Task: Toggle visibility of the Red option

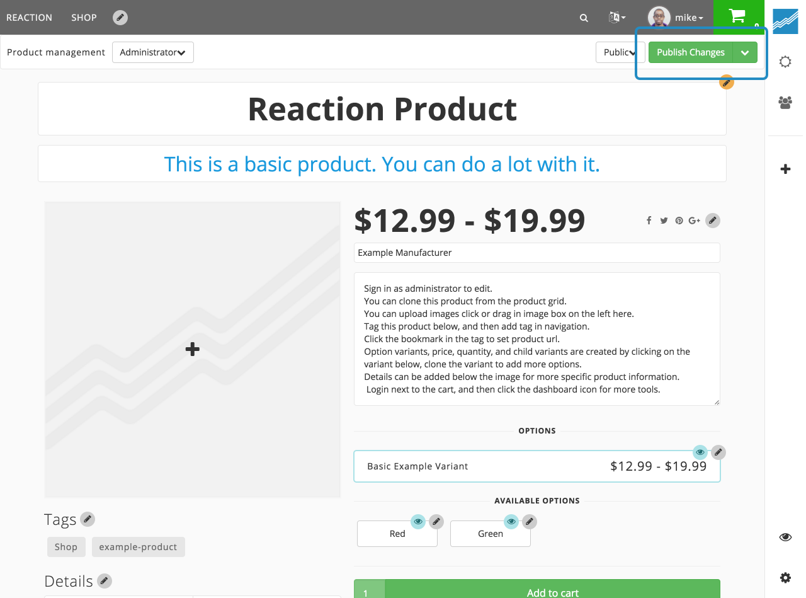Action: pos(418,522)
